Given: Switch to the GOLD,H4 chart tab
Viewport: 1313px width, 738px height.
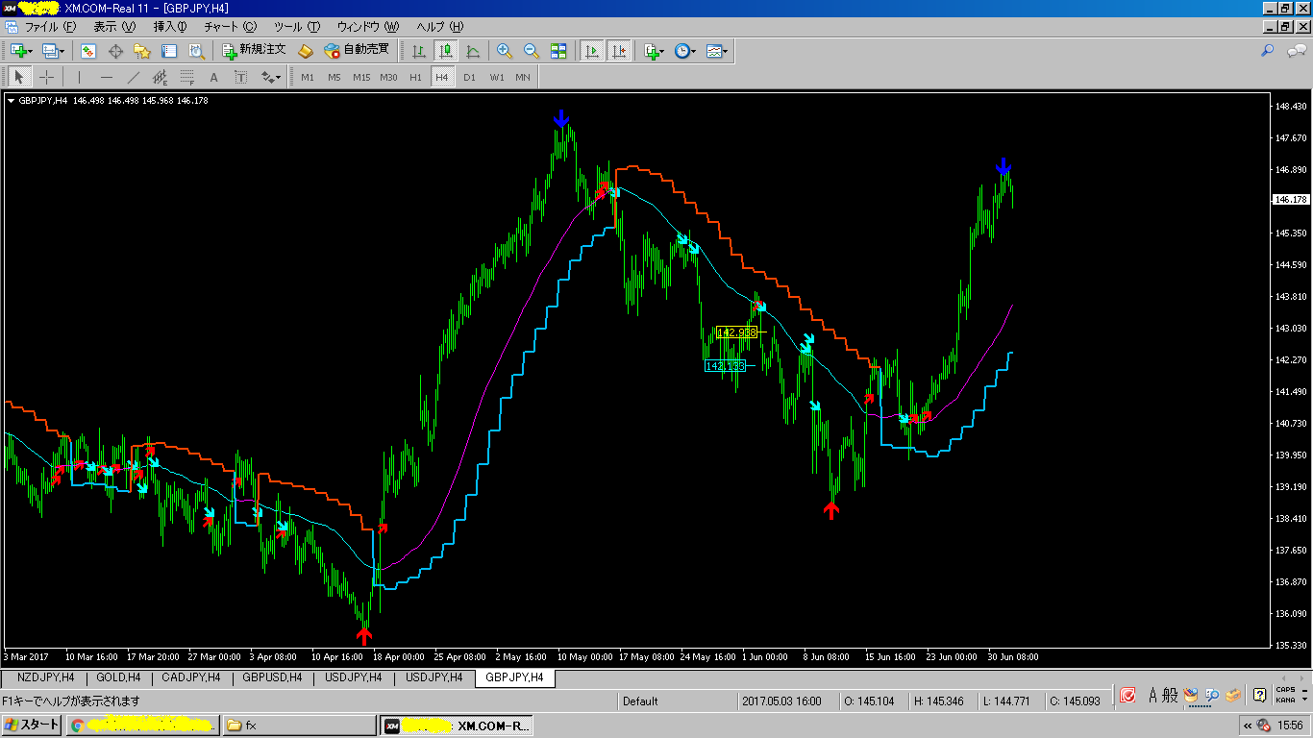Looking at the screenshot, I should click(118, 677).
